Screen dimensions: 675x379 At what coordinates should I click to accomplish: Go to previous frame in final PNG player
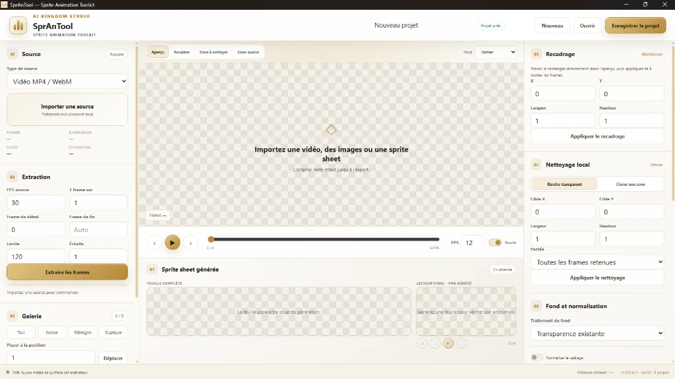[x=435, y=343]
